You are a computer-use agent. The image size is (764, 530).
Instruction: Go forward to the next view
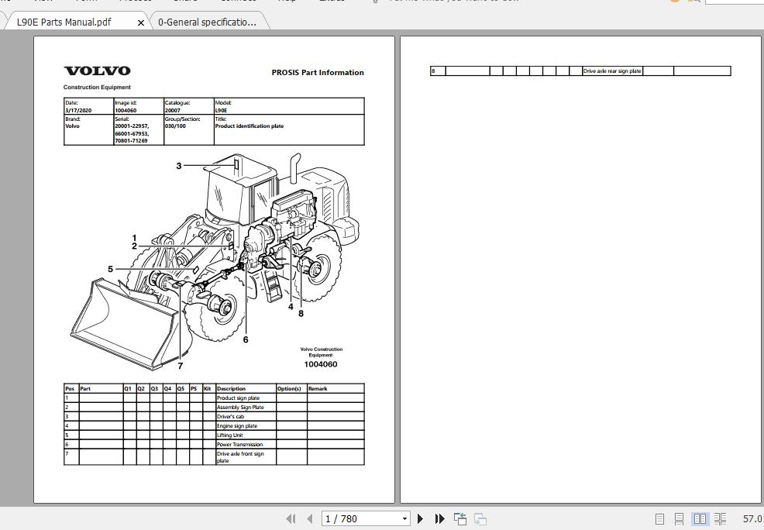[x=480, y=518]
